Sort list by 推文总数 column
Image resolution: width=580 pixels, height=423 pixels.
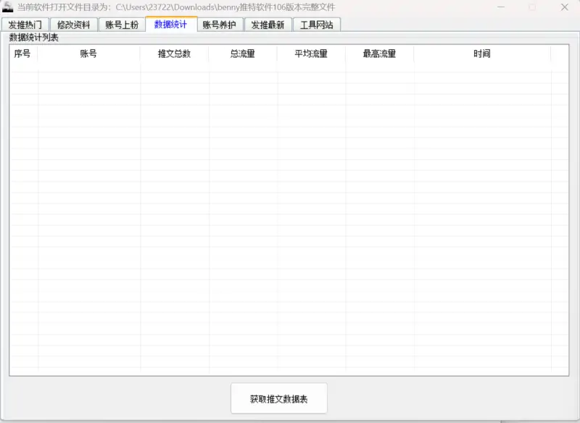174,54
